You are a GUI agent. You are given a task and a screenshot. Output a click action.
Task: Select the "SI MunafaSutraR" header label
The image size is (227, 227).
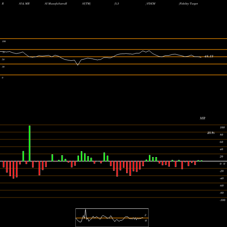click(56, 4)
